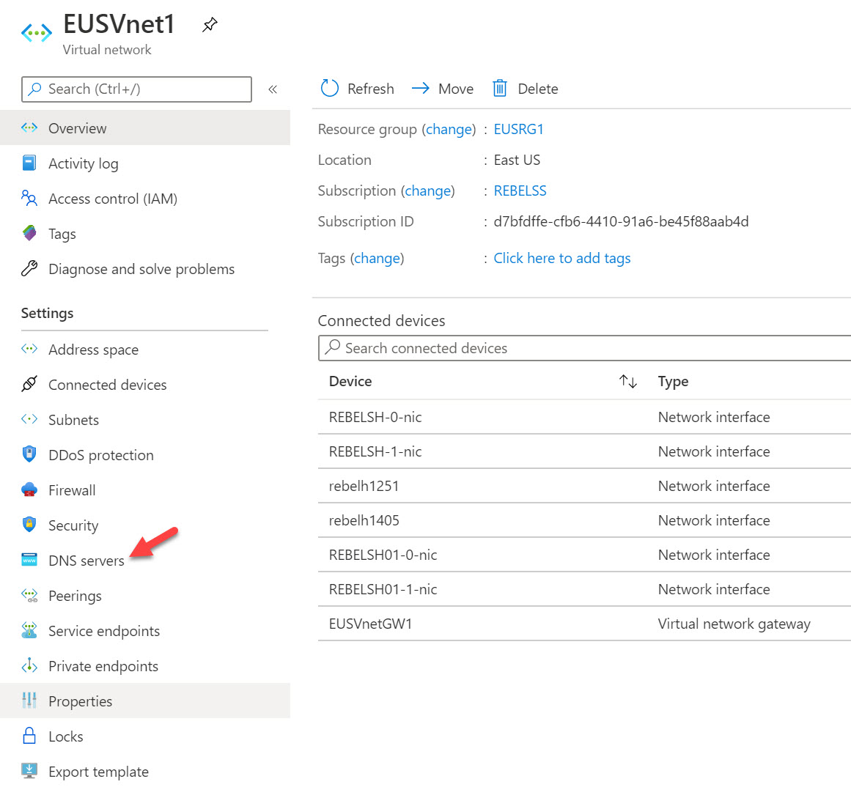Screen dimensions: 851x798
Task: Click the DDoS protection shield icon
Action: click(x=29, y=454)
